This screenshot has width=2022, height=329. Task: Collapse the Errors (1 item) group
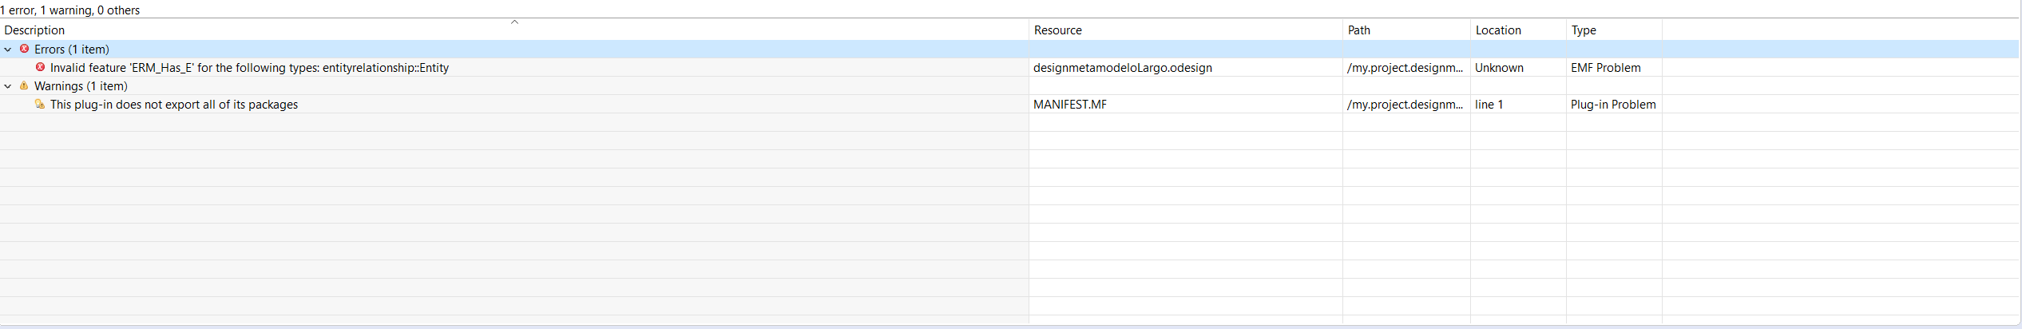pyautogui.click(x=8, y=50)
